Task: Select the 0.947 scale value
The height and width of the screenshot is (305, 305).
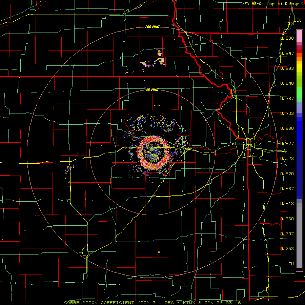Action: click(287, 53)
